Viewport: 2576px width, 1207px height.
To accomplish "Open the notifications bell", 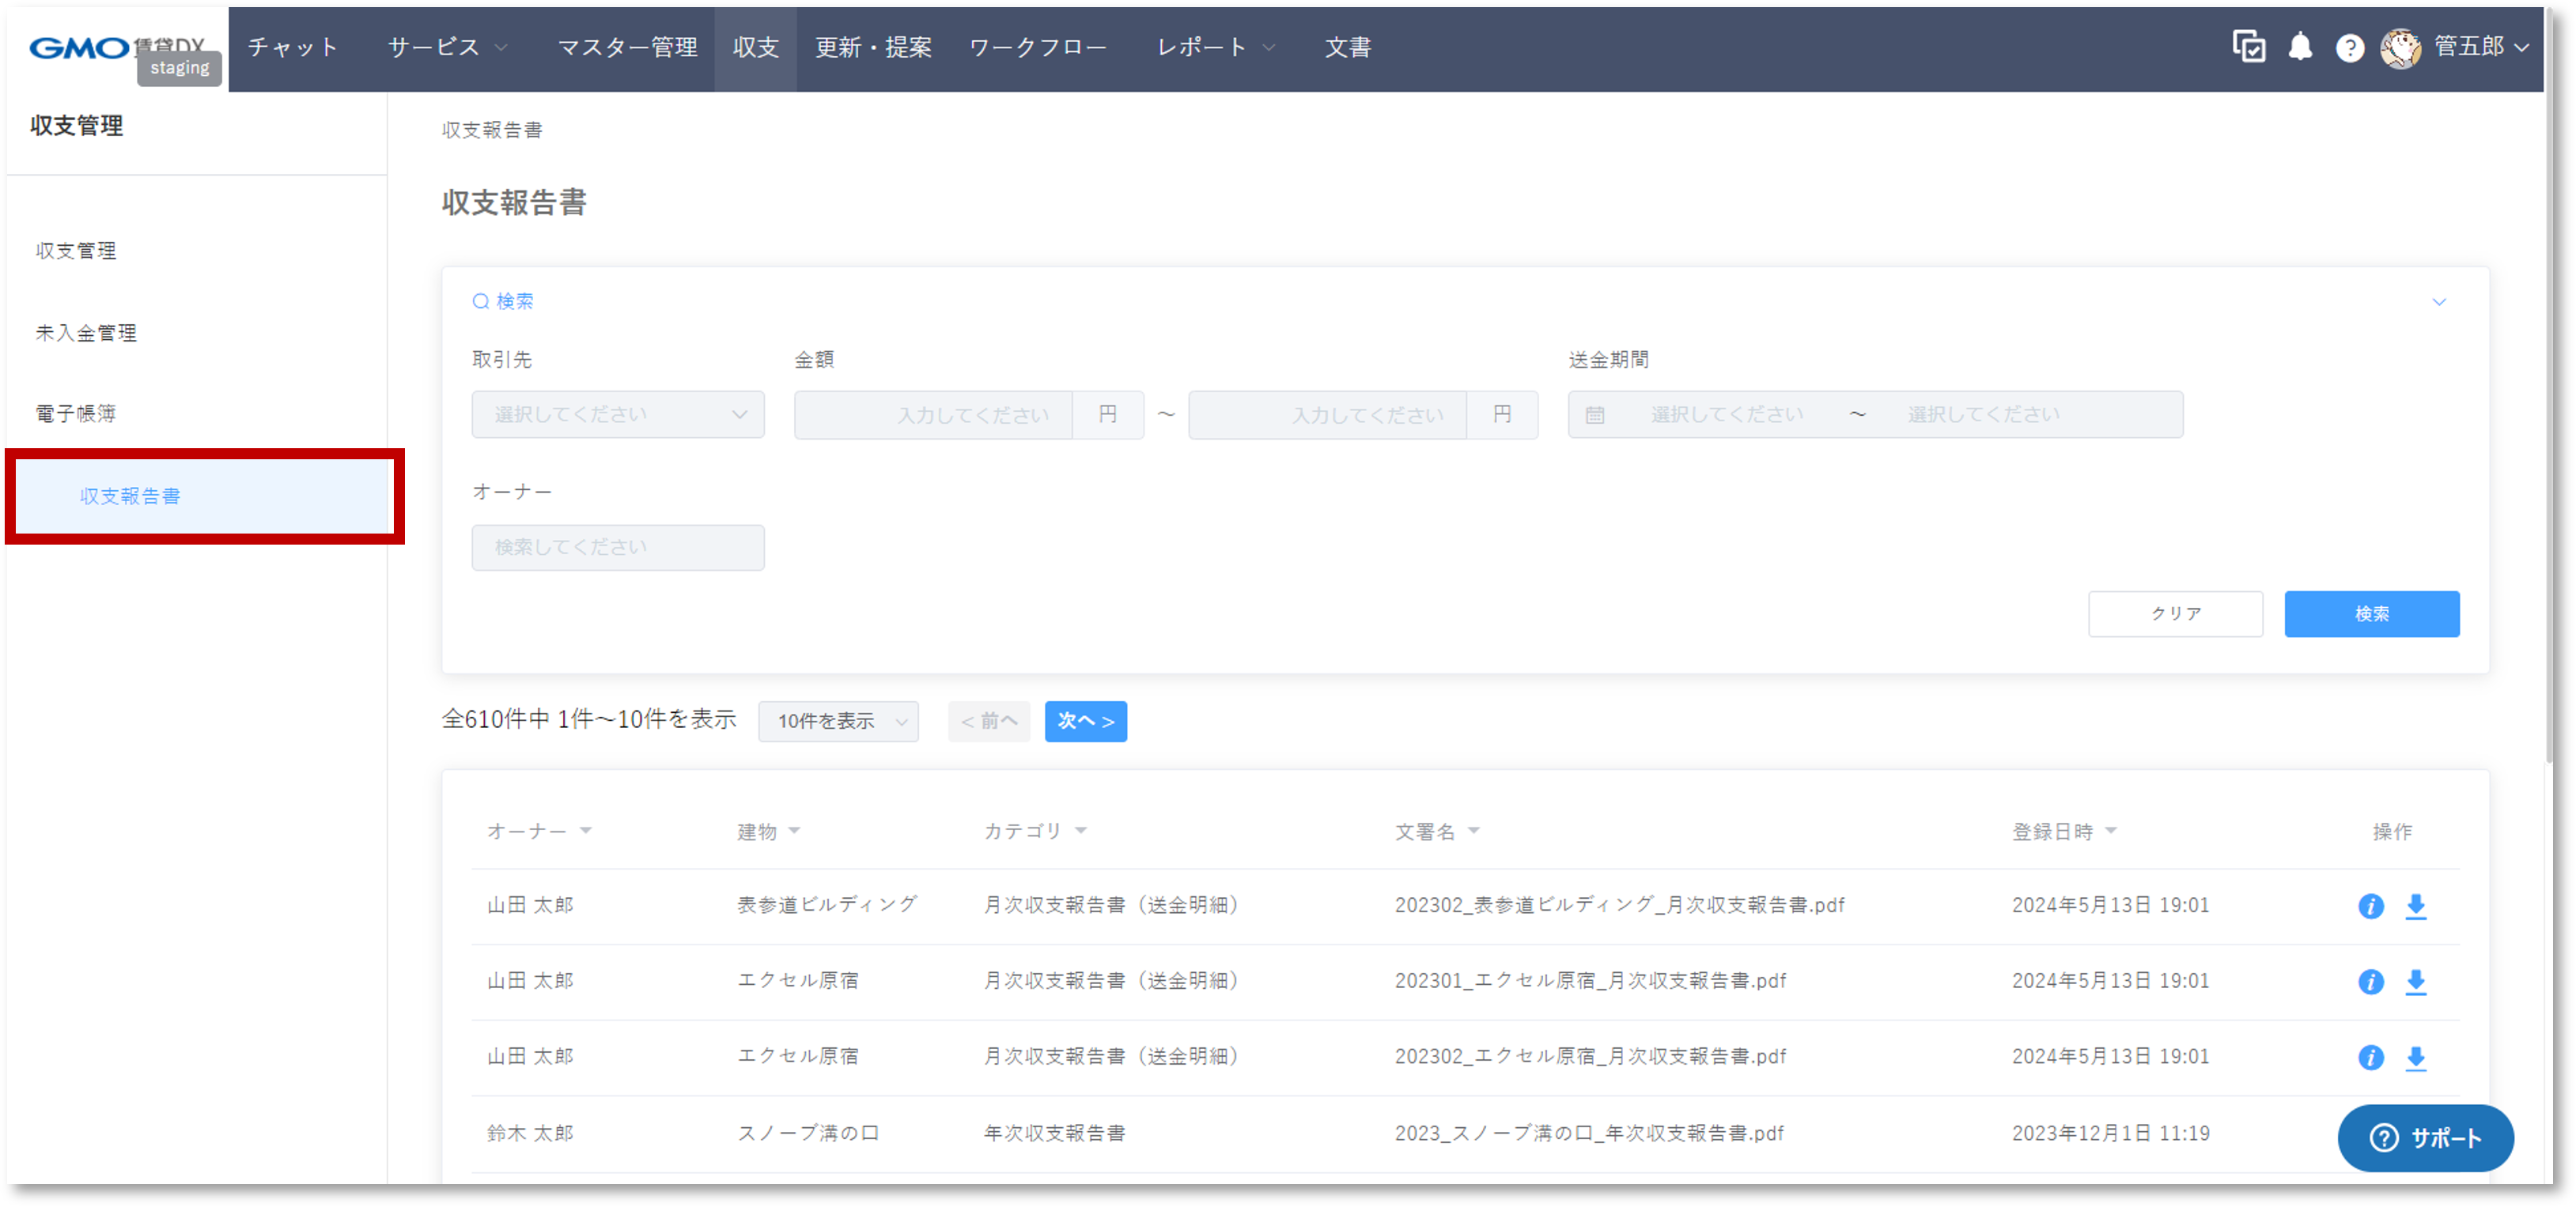I will click(x=2299, y=47).
